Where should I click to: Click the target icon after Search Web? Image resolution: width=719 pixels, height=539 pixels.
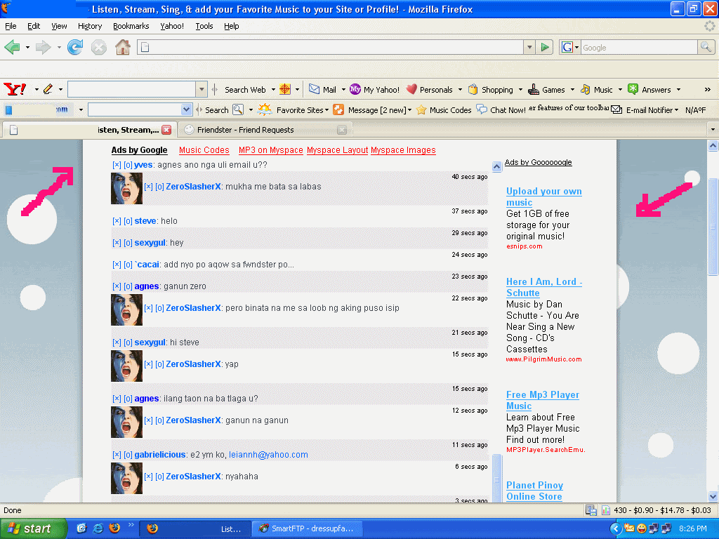click(x=285, y=89)
